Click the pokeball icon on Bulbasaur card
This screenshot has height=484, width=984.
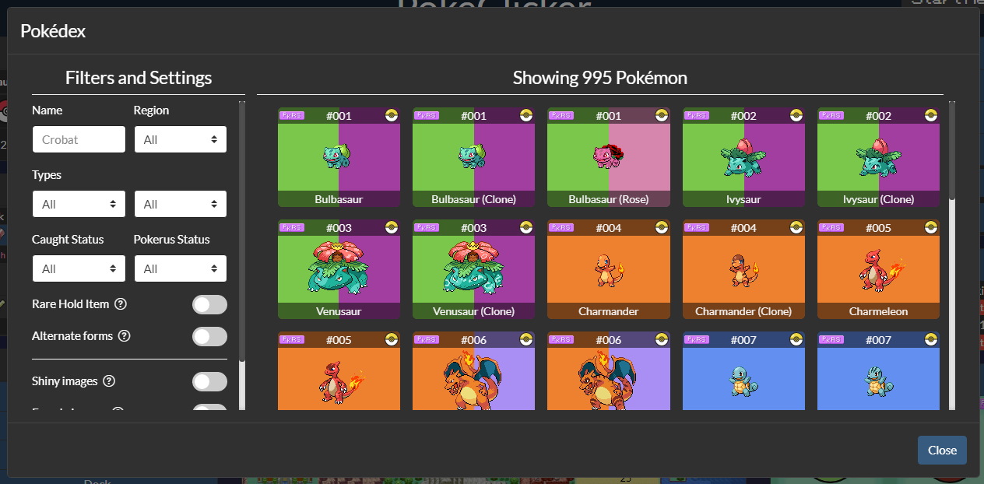392,115
